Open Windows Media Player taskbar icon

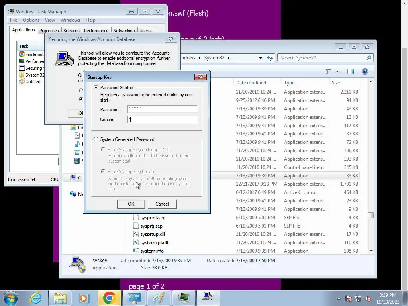tap(84, 298)
